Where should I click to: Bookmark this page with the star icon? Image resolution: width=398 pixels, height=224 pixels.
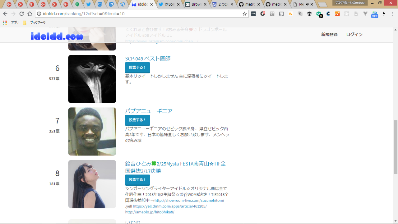[x=245, y=14]
